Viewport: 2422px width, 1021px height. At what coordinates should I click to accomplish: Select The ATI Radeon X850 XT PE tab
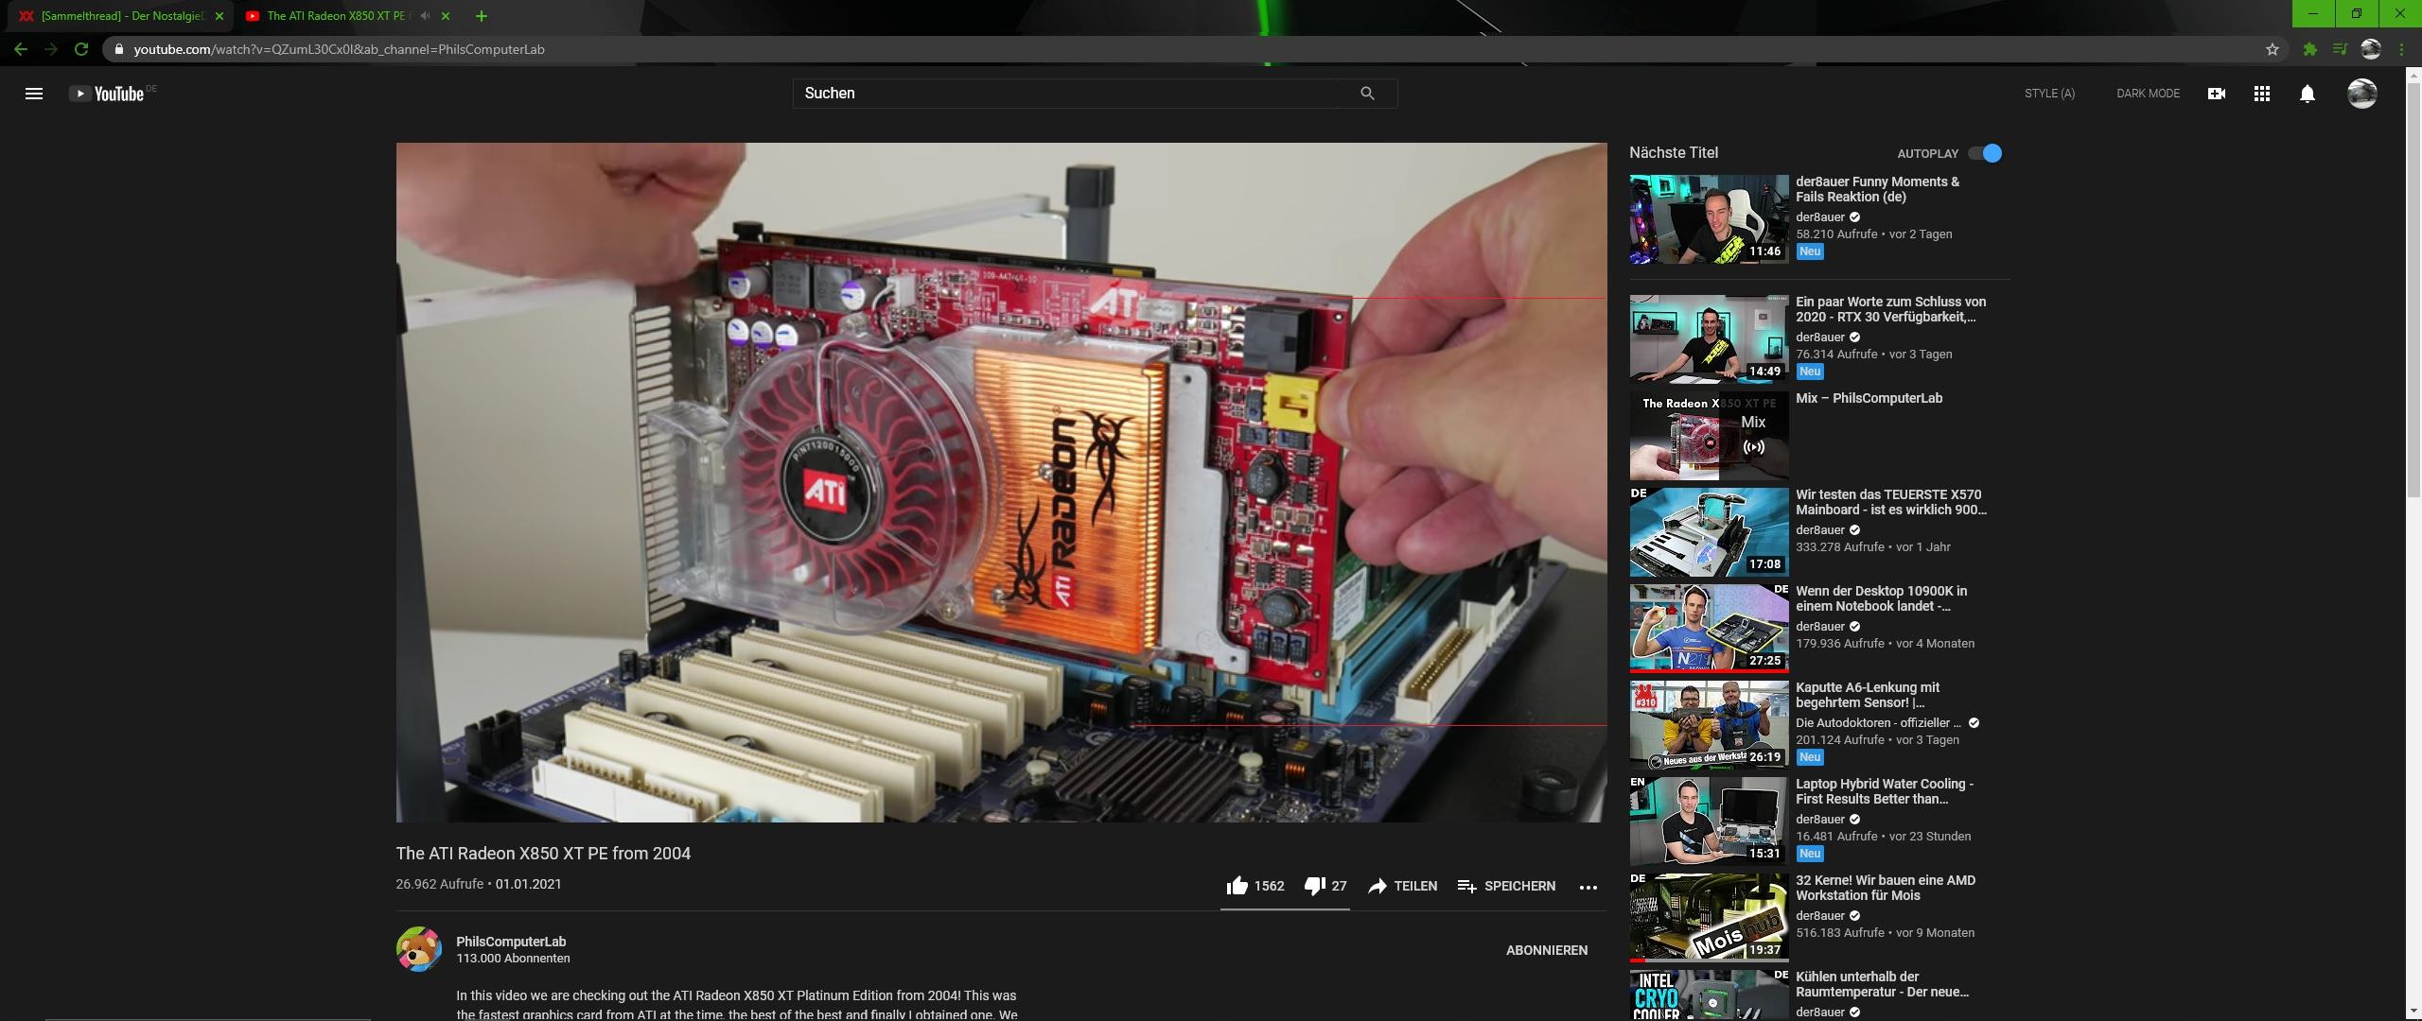point(335,16)
